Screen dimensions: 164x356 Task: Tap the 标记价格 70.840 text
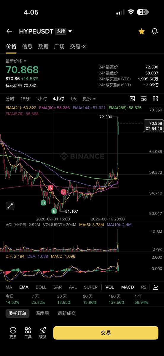point(21,85)
